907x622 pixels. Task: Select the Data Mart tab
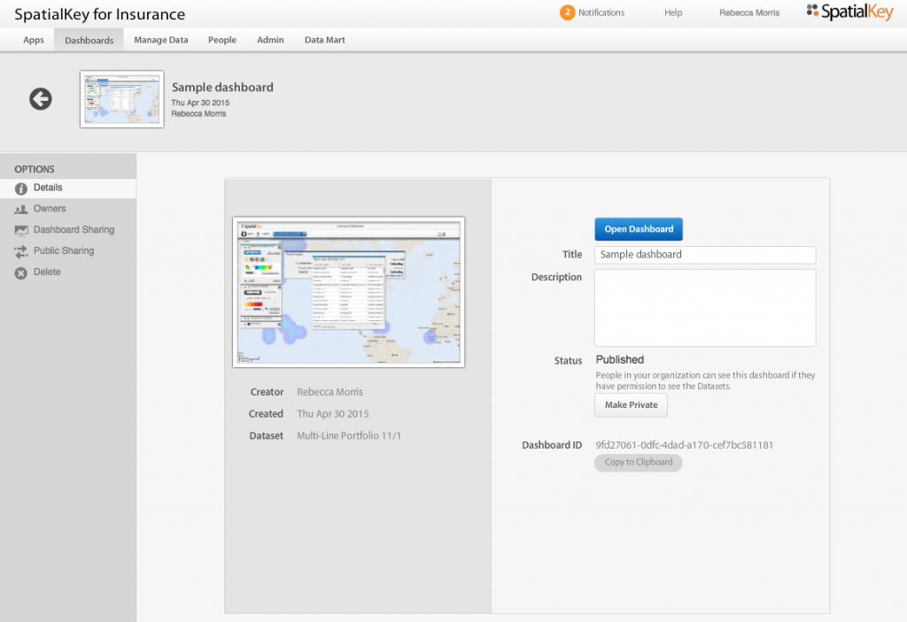click(324, 40)
